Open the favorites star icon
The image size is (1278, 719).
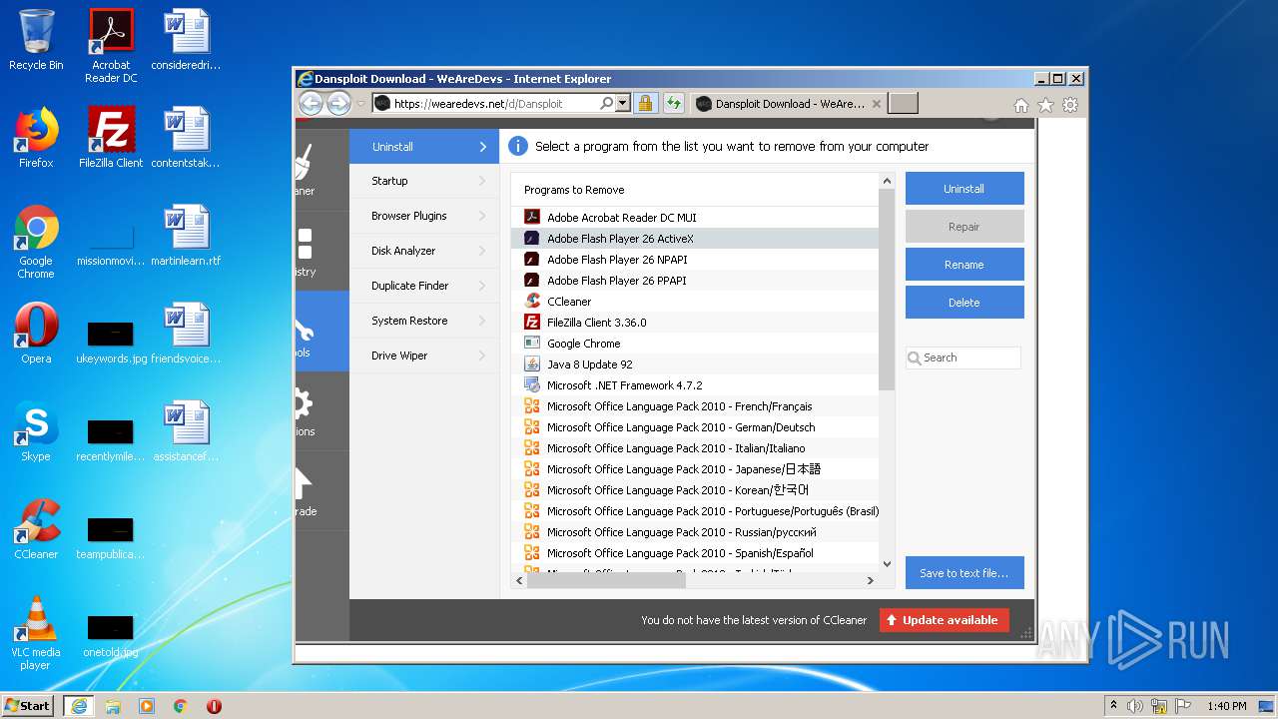(1045, 105)
